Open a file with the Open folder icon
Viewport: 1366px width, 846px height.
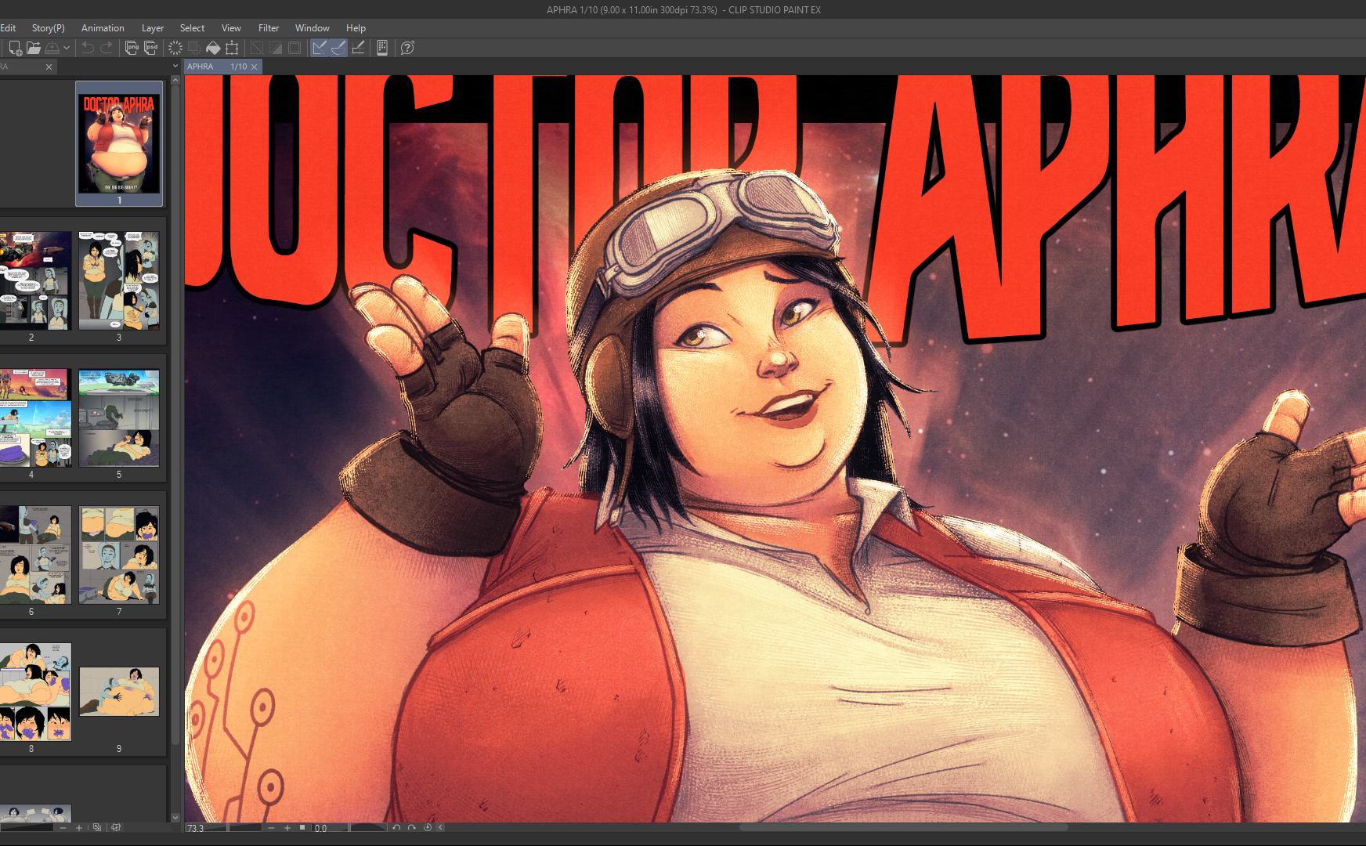[34, 48]
